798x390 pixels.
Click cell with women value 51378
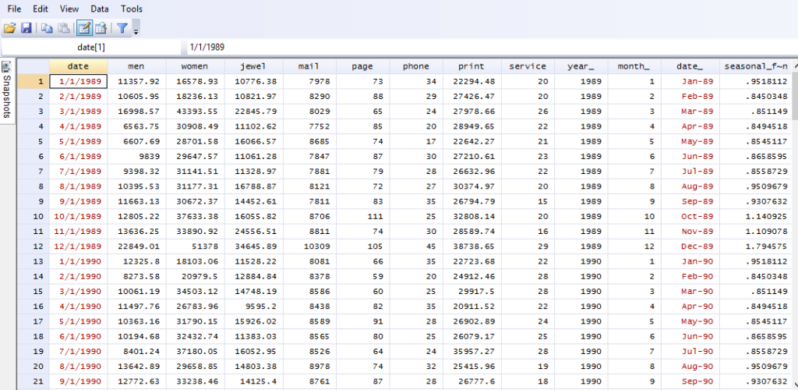click(195, 246)
